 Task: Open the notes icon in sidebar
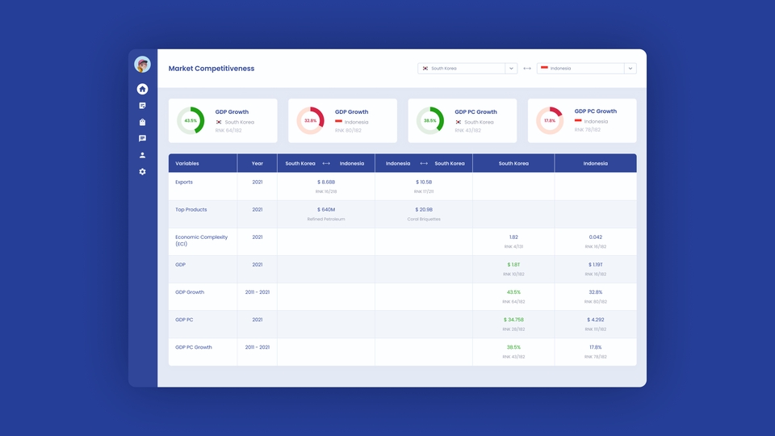coord(142,106)
